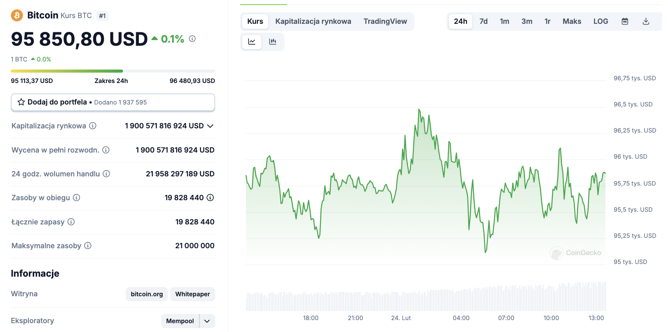Show info for Łącznie zapasy
Viewport: 668px width, 332px height.
click(x=71, y=222)
